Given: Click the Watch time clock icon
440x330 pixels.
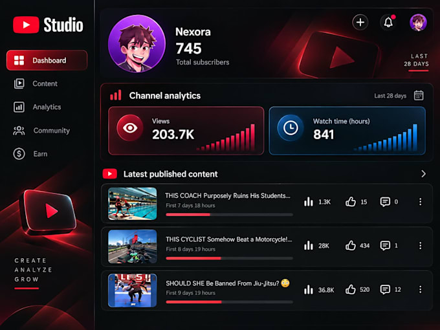Looking at the screenshot, I should [x=291, y=128].
